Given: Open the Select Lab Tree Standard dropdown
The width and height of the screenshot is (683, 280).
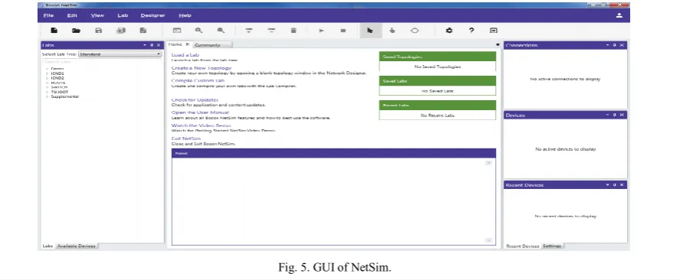Looking at the screenshot, I should [120, 54].
